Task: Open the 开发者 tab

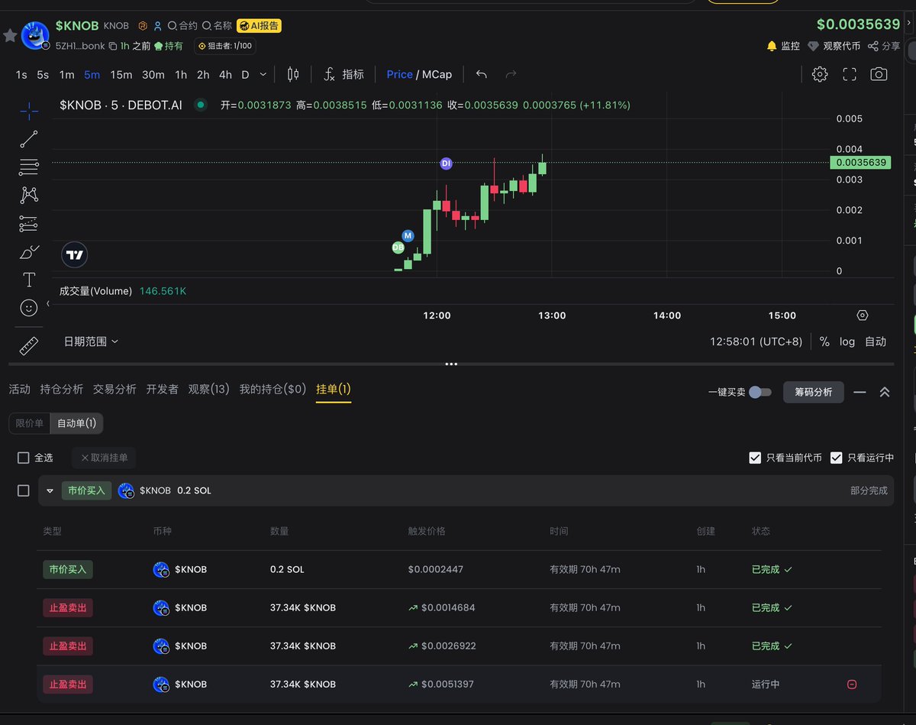Action: pos(163,389)
